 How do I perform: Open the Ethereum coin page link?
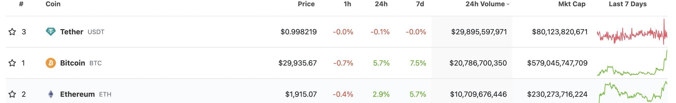tap(77, 94)
